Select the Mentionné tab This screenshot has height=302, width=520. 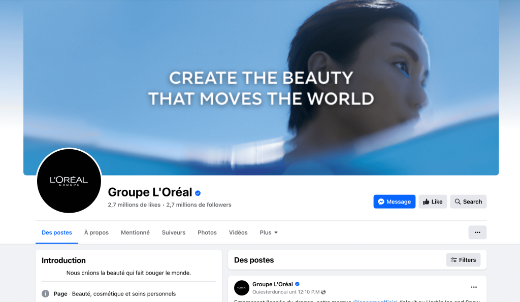135,232
